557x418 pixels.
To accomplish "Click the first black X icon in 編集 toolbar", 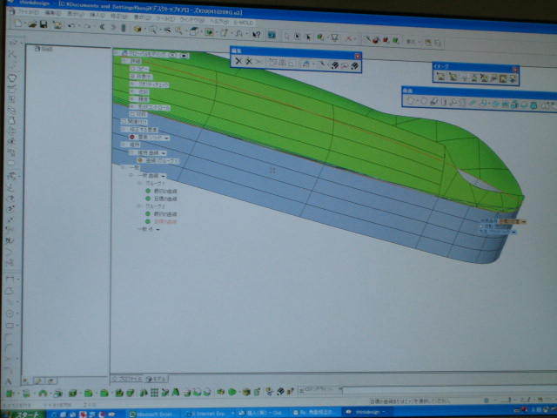I will pyautogui.click(x=238, y=61).
